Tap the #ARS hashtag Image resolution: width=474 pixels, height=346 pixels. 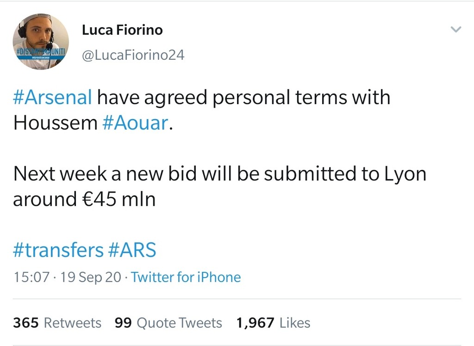coord(132,250)
